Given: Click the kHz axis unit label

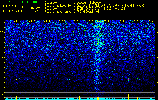Looking at the screenshot, I should point(2,20).
